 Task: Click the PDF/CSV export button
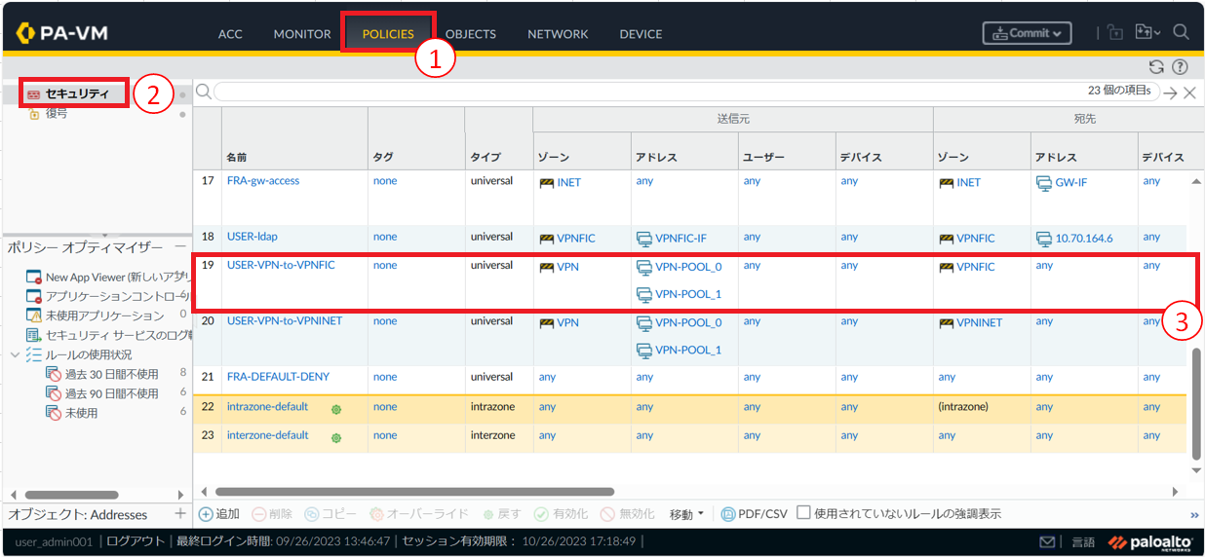pos(754,514)
